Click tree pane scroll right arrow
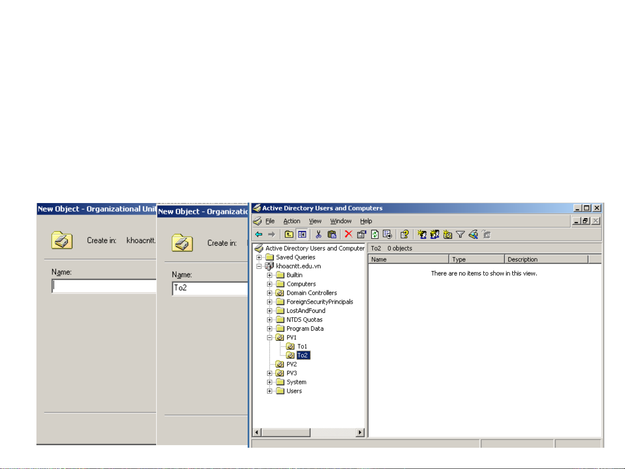Viewport: 625px width, 469px height. pos(360,433)
